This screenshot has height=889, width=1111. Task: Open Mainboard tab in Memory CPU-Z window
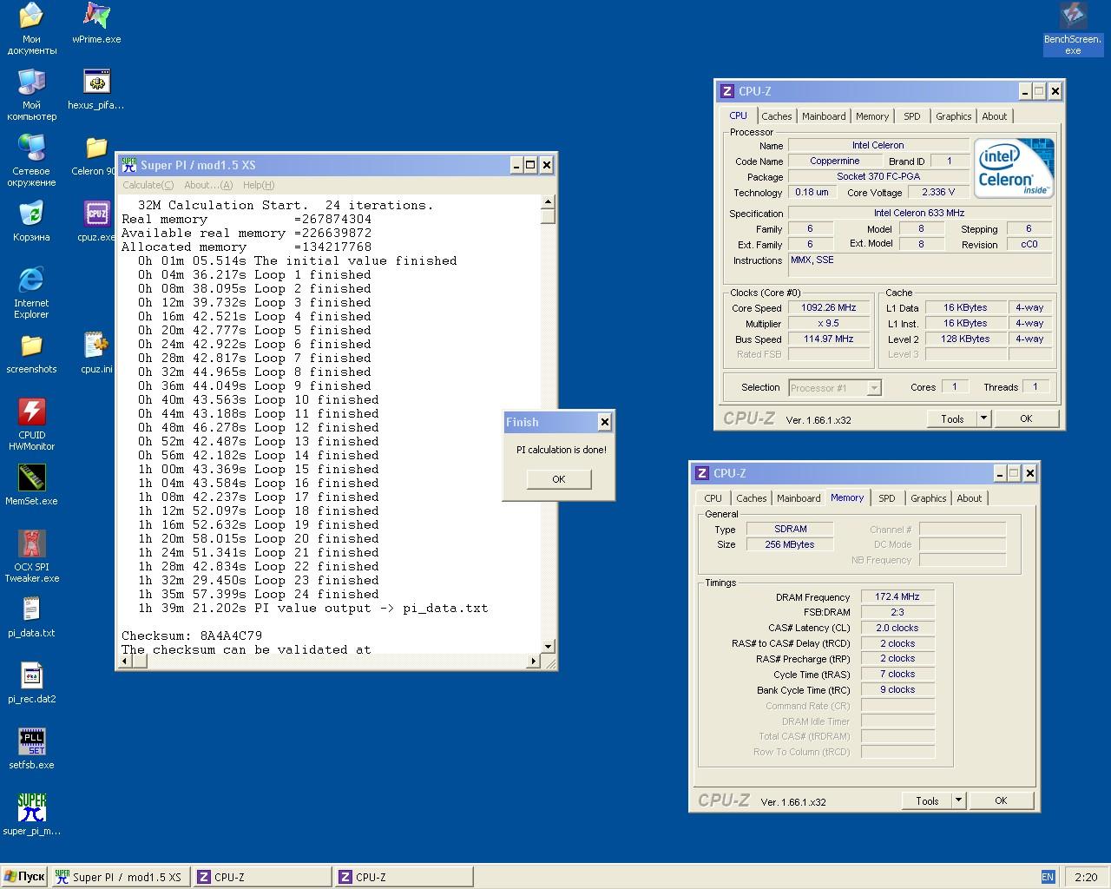799,498
